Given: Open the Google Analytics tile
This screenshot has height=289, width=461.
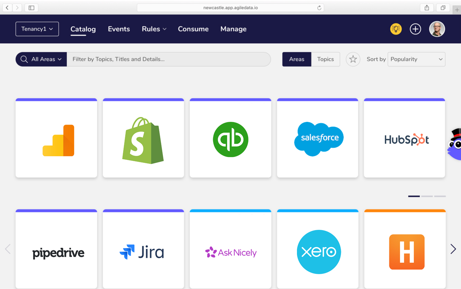Looking at the screenshot, I should [x=56, y=138].
